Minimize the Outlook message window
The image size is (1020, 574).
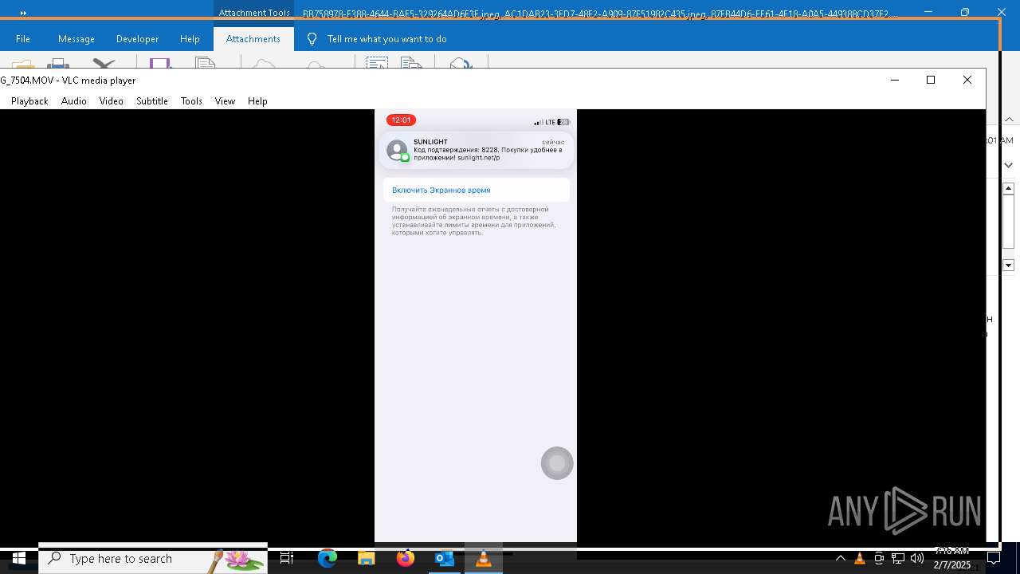tap(928, 12)
